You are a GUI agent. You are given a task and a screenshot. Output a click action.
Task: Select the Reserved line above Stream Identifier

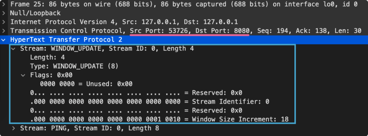[x=136, y=93]
